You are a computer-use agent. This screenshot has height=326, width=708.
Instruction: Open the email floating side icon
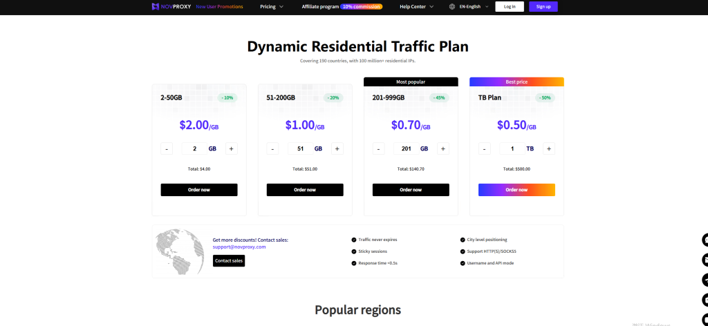(x=705, y=260)
